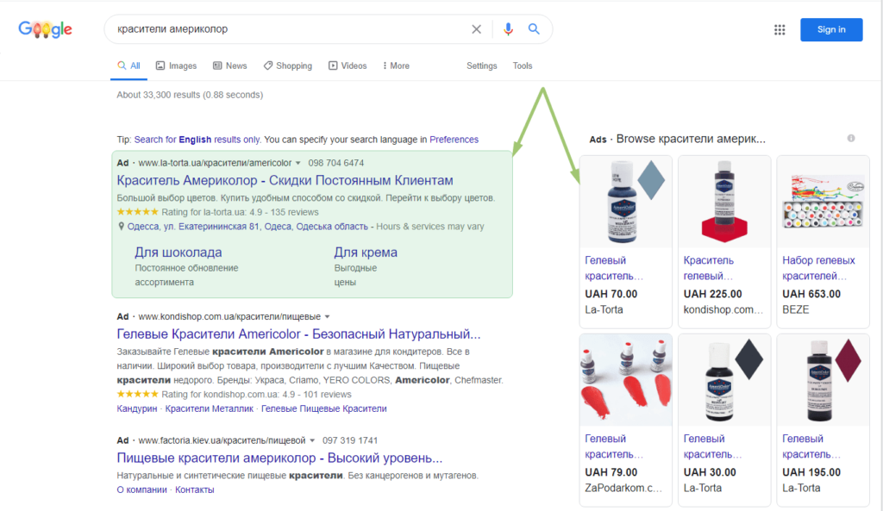This screenshot has width=883, height=511.
Task: Click 'Гелевый краситель' title priced UAH 79.00
Action: (614, 446)
